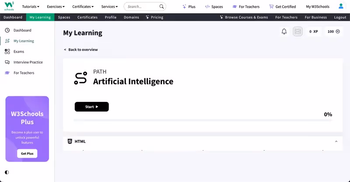
Task: Open the Profile tab
Action: (111, 17)
